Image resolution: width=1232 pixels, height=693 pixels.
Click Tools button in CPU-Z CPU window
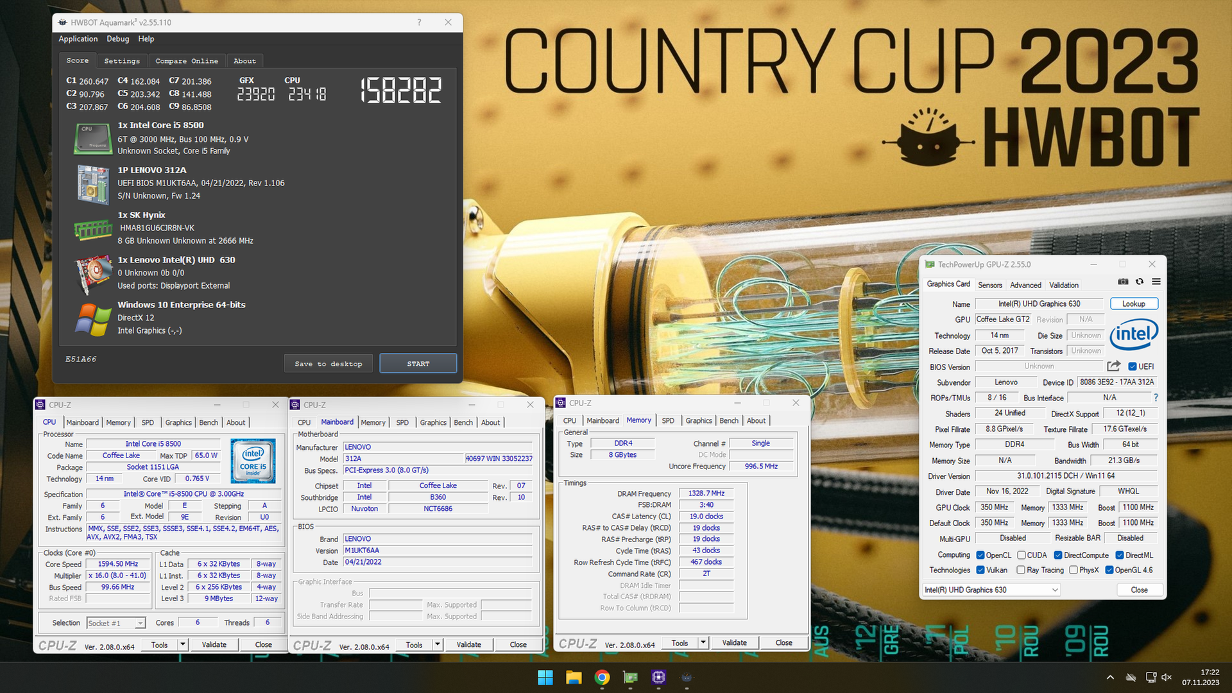coord(159,644)
